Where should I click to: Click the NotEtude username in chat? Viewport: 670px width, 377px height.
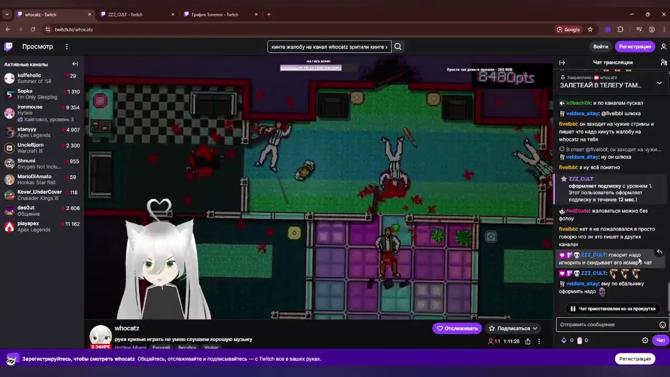click(578, 211)
